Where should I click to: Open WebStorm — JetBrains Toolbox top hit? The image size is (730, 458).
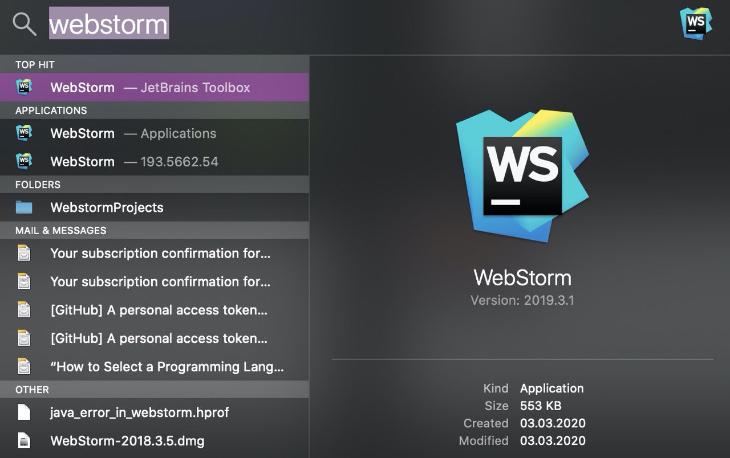(155, 87)
